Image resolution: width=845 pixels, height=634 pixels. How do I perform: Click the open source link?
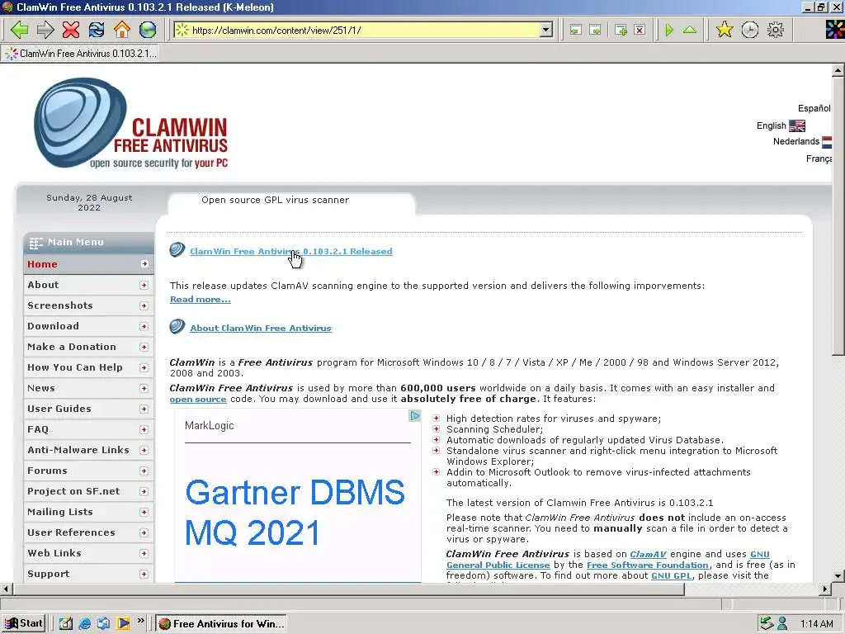198,400
